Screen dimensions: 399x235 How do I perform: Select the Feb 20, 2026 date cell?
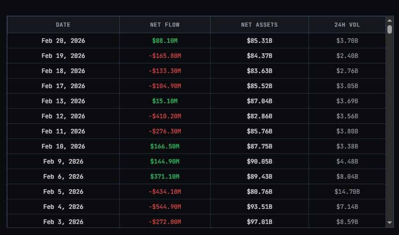[63, 41]
